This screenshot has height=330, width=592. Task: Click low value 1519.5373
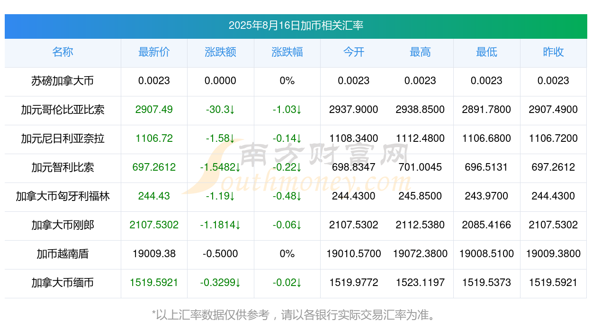(487, 283)
